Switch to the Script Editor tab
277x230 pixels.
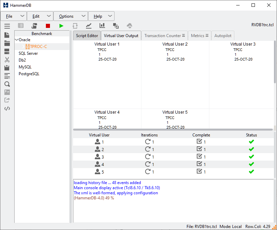pos(87,36)
